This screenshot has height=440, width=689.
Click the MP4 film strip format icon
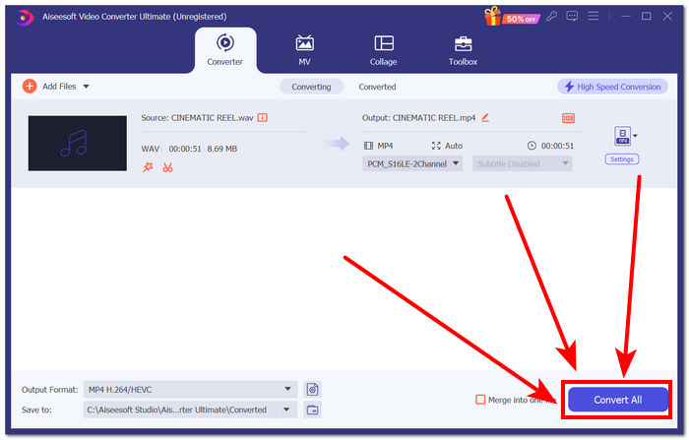[369, 146]
